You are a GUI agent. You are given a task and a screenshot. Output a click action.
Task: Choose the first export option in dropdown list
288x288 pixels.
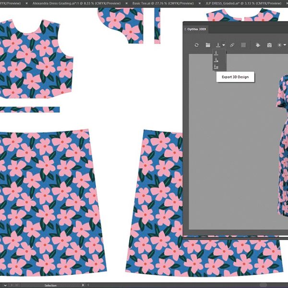coord(216,53)
